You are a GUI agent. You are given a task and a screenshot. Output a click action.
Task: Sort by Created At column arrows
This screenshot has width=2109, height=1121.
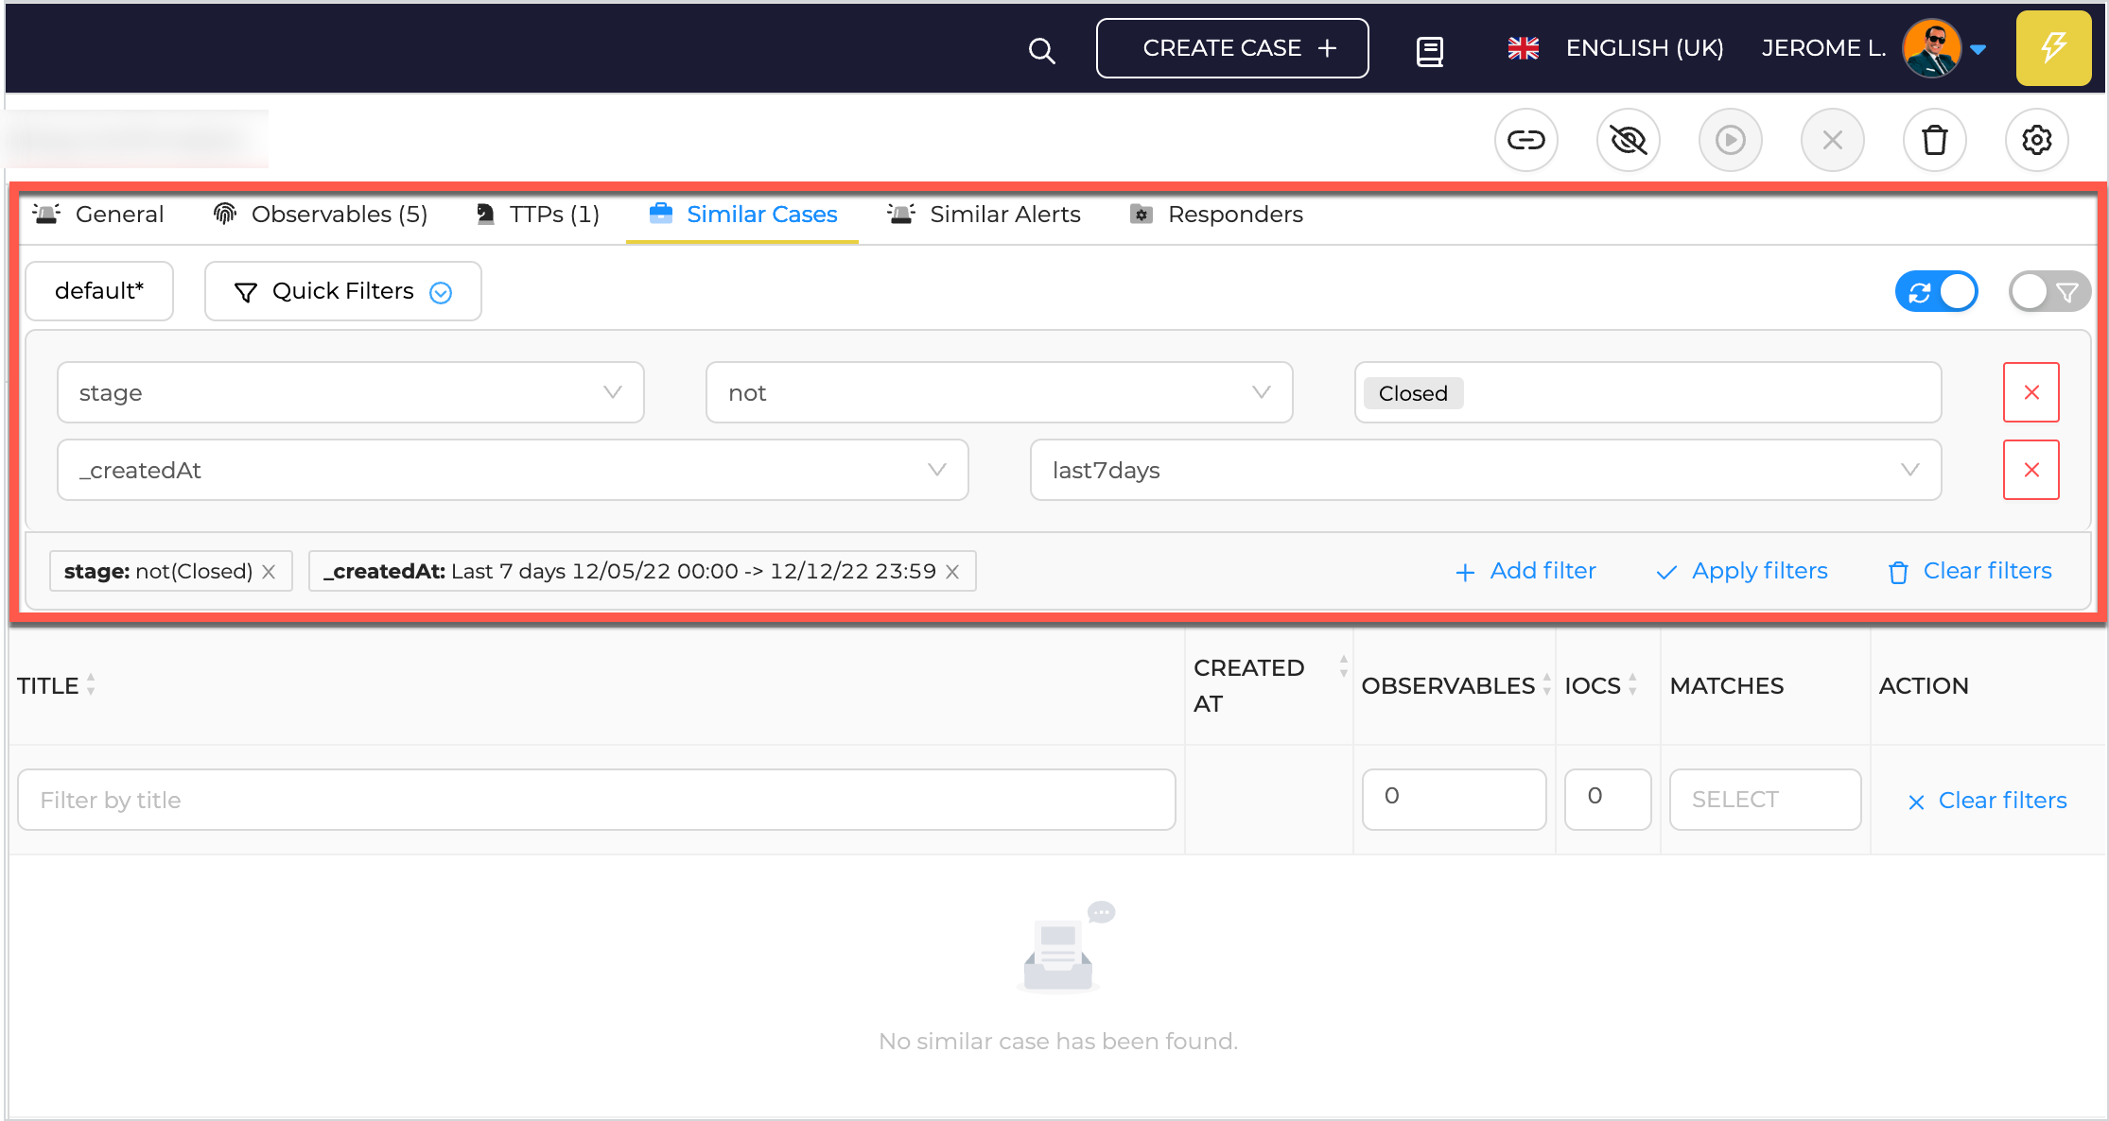click(1343, 666)
